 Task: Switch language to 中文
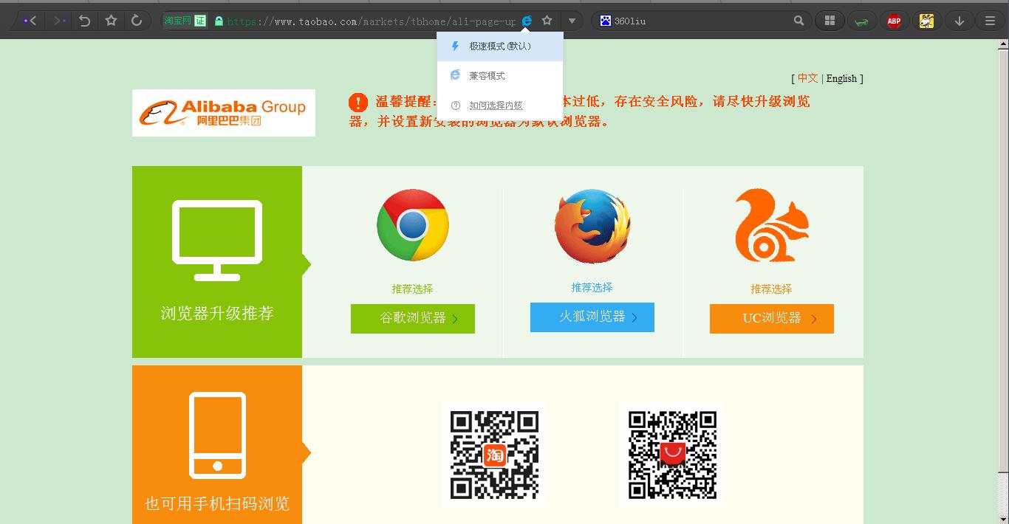(x=807, y=78)
